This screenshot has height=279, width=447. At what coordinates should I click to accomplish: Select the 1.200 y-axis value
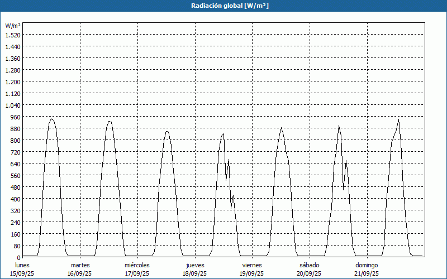[13, 82]
